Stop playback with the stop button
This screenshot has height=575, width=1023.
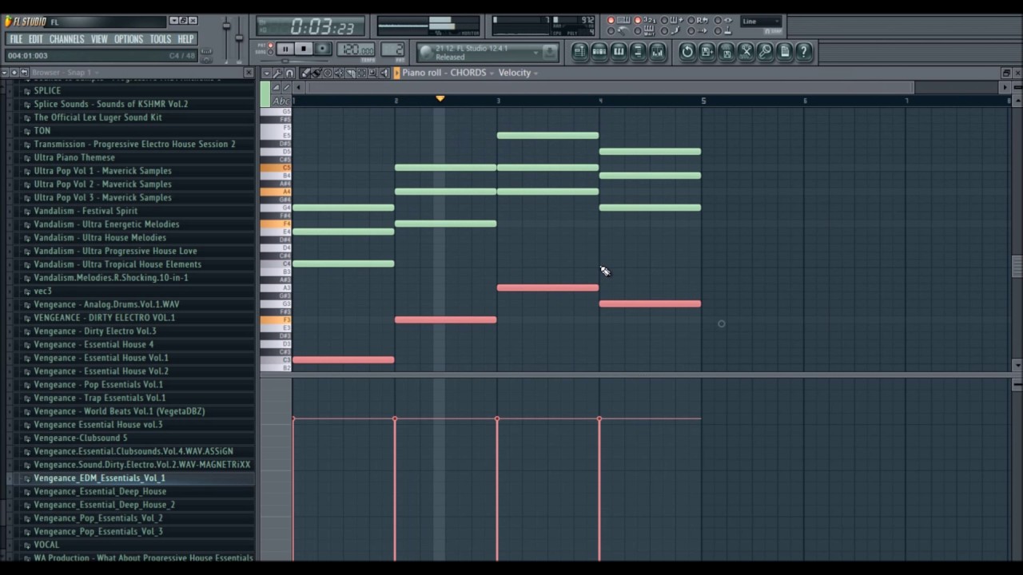pos(304,49)
